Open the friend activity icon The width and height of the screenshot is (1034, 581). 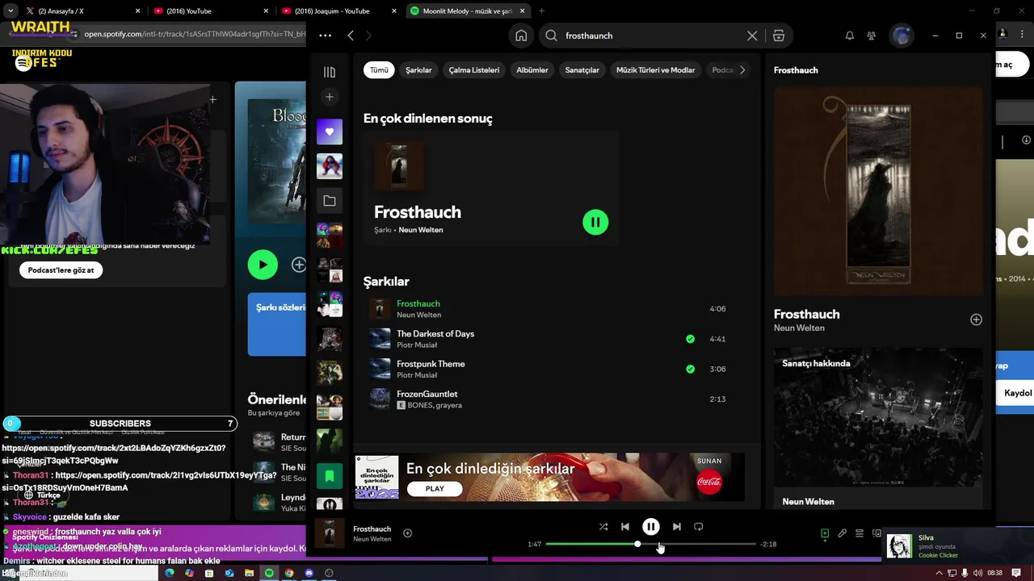point(872,36)
